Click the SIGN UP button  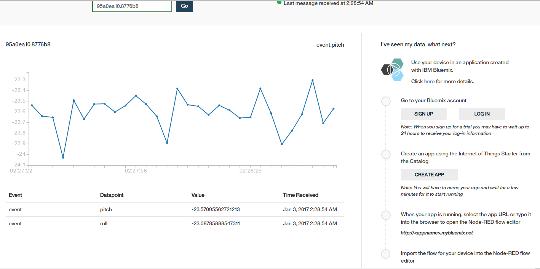424,114
